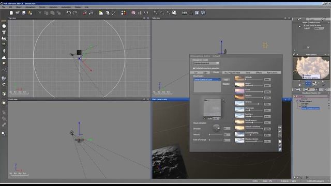Screen dimensions: 331x186
Task: Click the Main camera preview render thumbnail
Action: tap(311, 68)
